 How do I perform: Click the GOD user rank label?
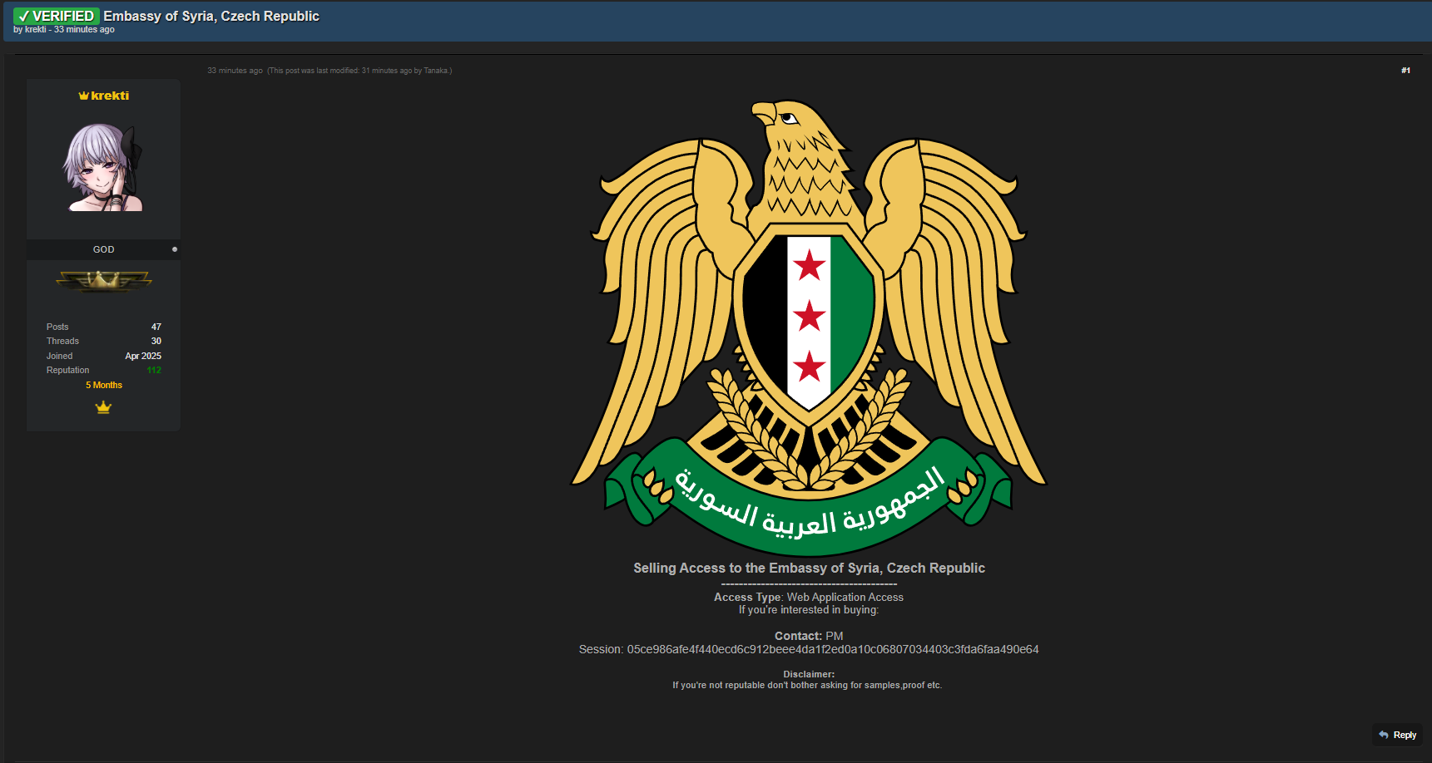point(103,249)
